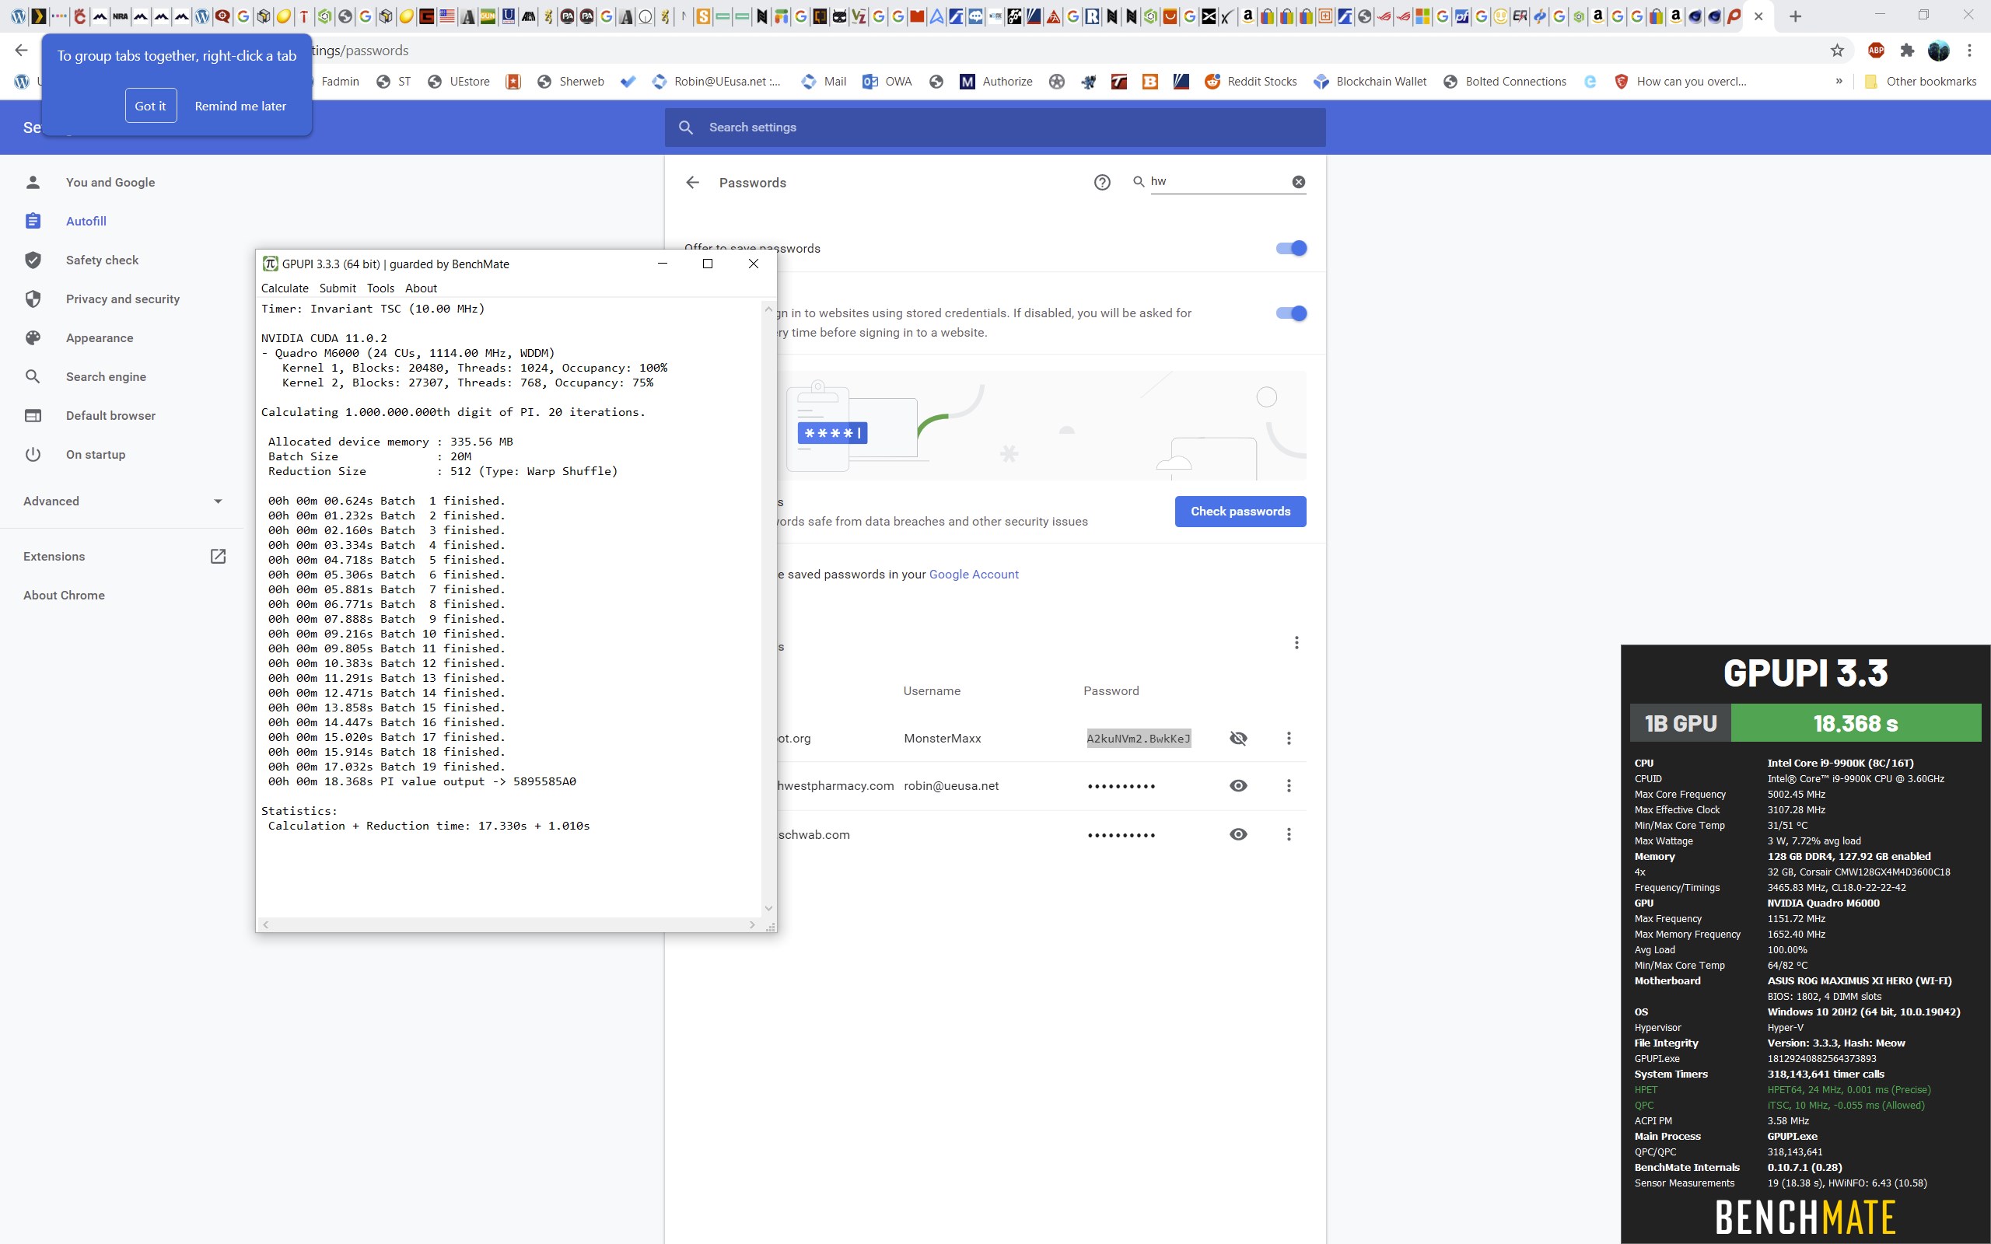
Task: Open the saved passwords three-dot menu
Action: [1296, 642]
